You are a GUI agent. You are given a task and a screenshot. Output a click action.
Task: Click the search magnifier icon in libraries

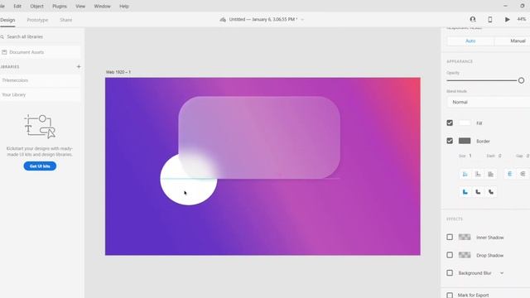[x=2, y=36]
